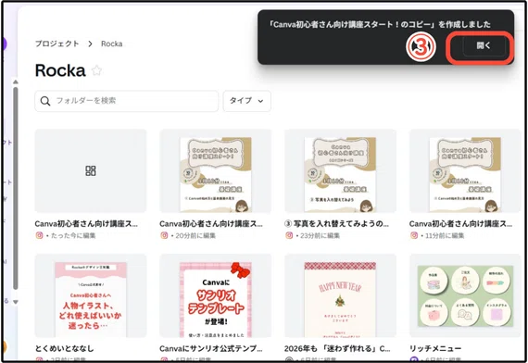This screenshot has width=528, height=363.
Task: Click the 2026年も「迷わず作れる」 title text
Action: point(337,348)
